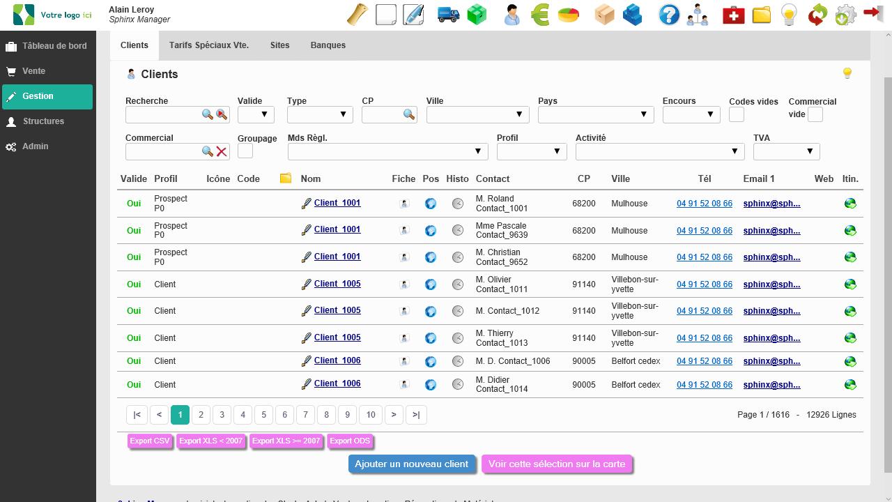This screenshot has height=502, width=892.
Task: Open the blue delivery truck icon
Action: pos(449,15)
